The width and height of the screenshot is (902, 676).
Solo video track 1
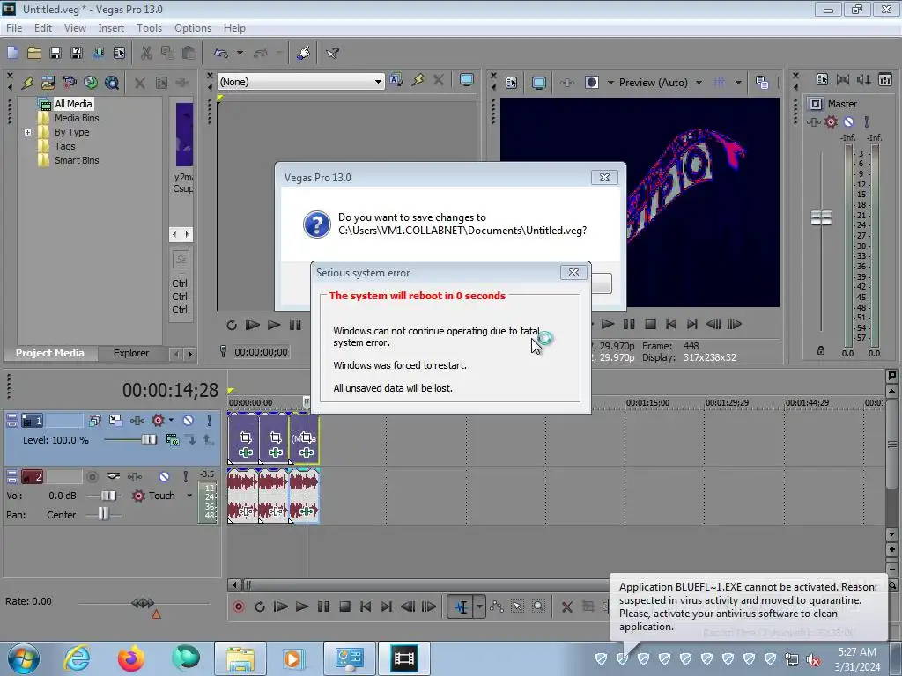pyautogui.click(x=210, y=420)
